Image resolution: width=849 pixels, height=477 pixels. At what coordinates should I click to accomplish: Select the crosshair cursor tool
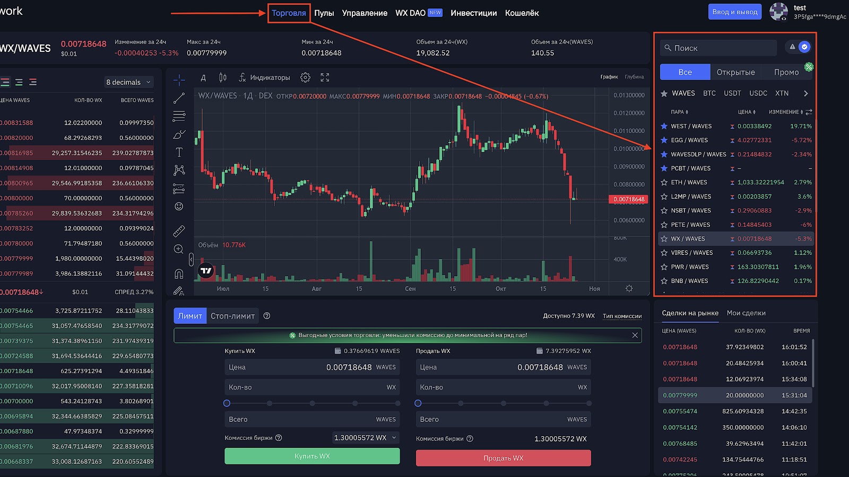click(x=179, y=80)
